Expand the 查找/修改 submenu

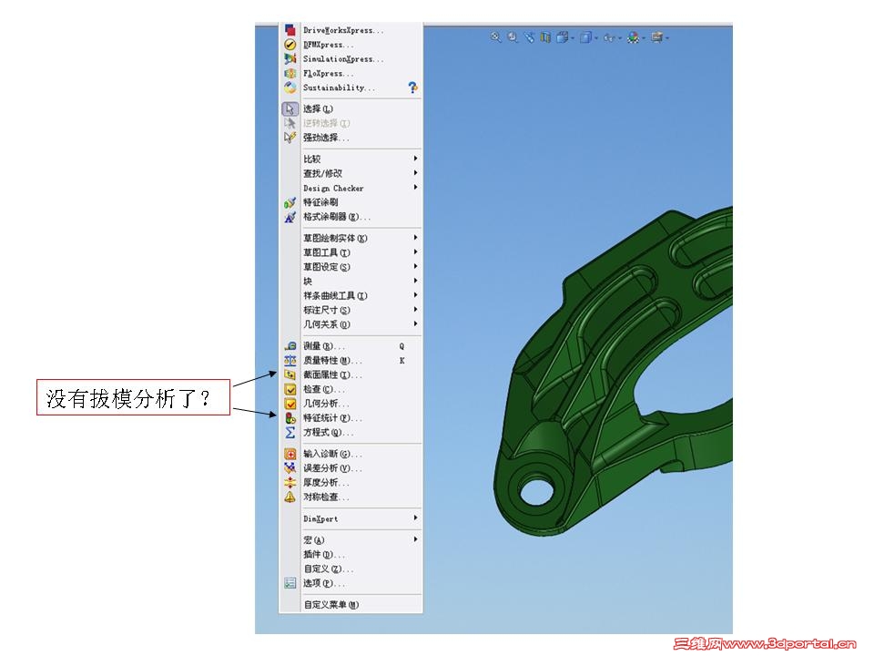[350, 173]
